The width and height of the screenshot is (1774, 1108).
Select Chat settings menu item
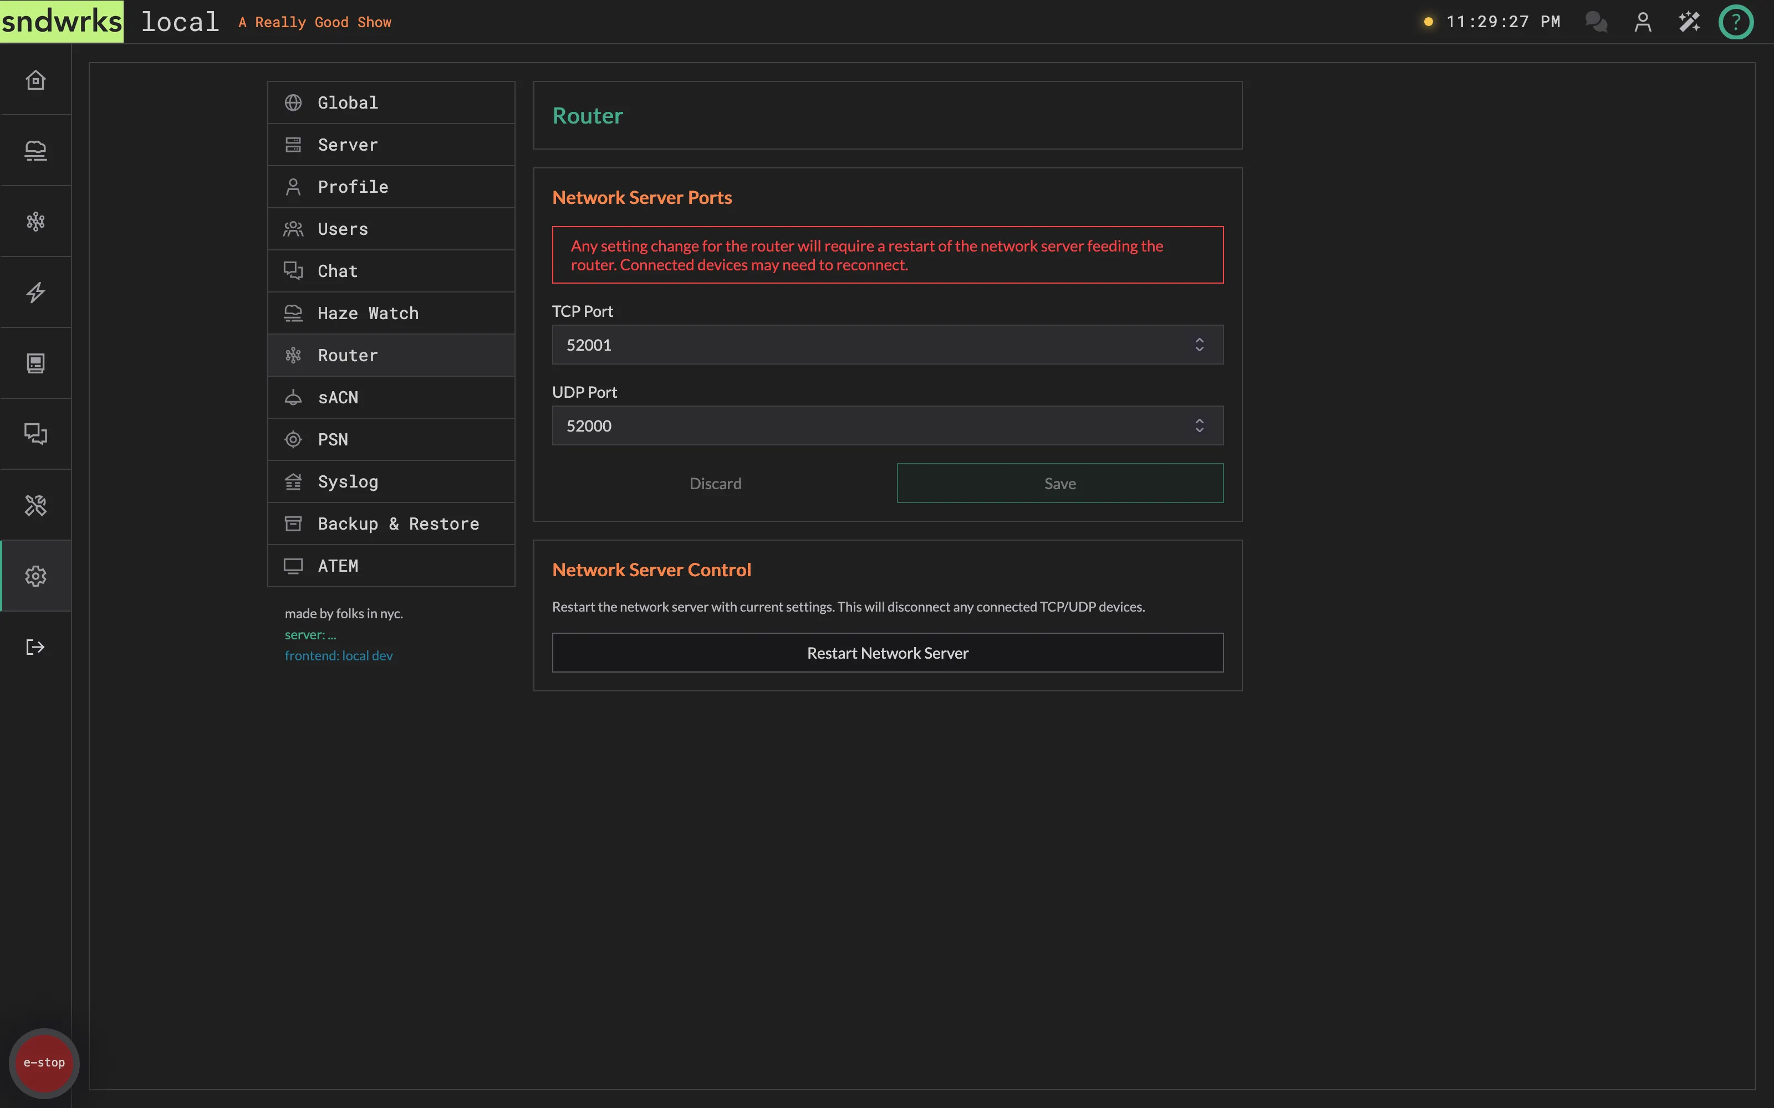(391, 271)
